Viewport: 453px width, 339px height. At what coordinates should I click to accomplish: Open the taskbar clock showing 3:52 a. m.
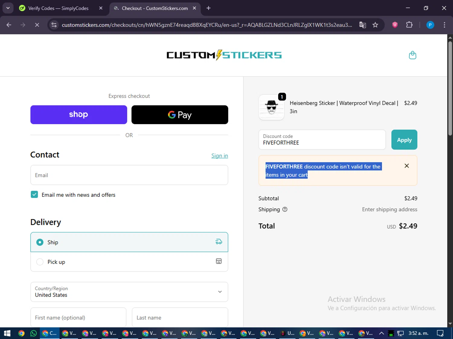[418, 333]
